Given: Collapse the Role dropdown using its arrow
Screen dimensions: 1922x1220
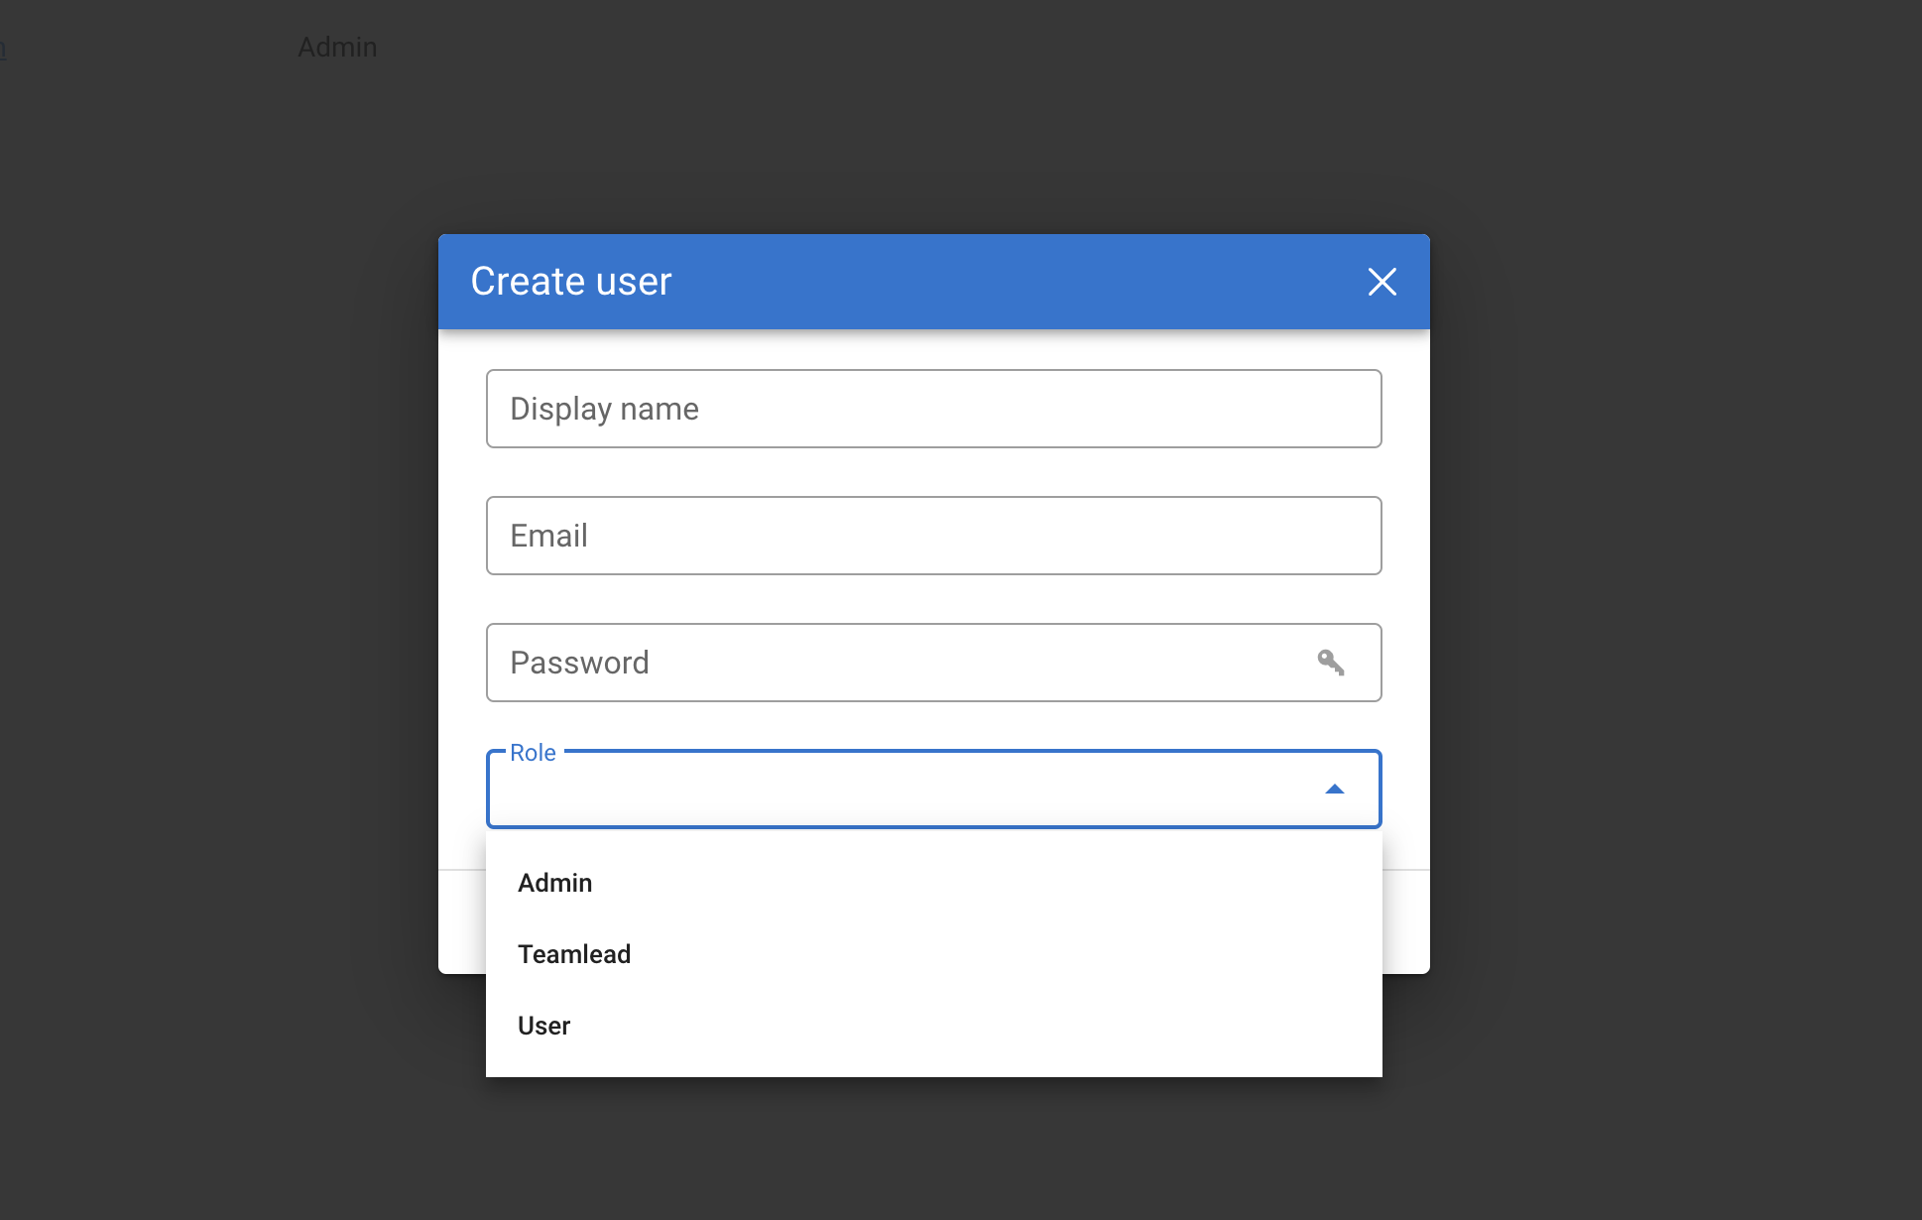Looking at the screenshot, I should pyautogui.click(x=1334, y=790).
